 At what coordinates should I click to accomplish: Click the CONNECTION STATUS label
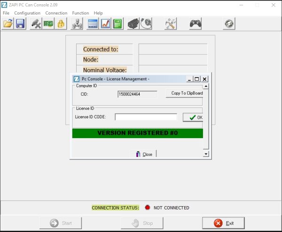[x=115, y=208]
